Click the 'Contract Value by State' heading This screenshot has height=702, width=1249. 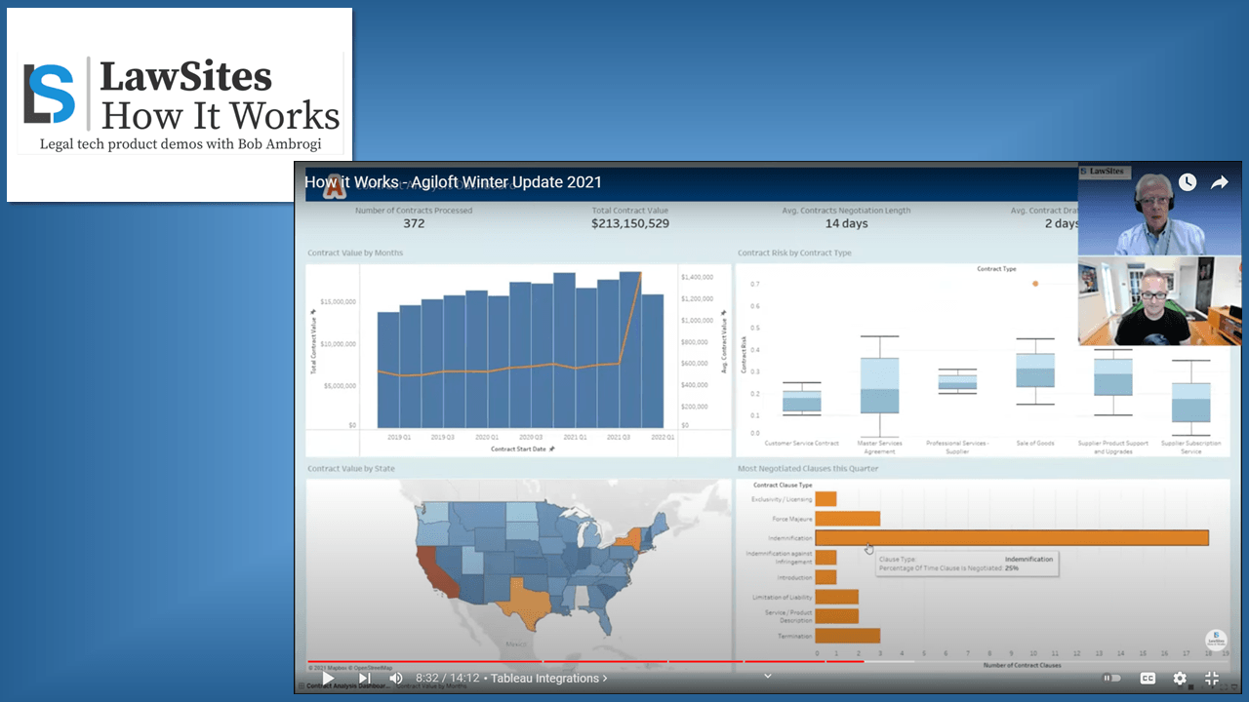[x=351, y=469]
